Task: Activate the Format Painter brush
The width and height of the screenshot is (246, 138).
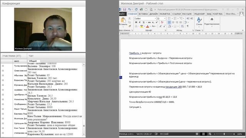Action: [x=130, y=26]
